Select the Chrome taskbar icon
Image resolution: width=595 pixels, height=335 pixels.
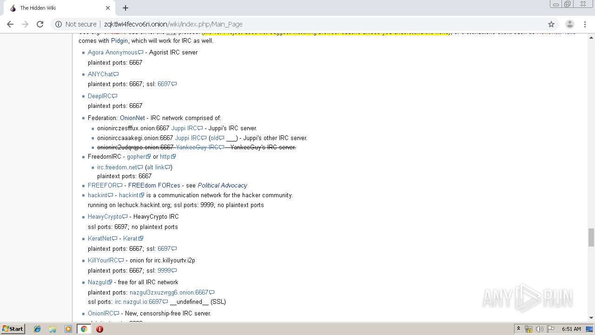[x=84, y=329]
